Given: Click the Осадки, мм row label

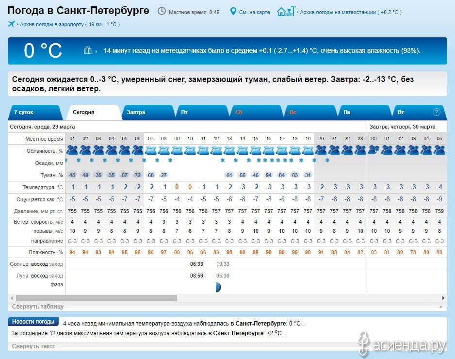Looking at the screenshot, I should (x=49, y=163).
